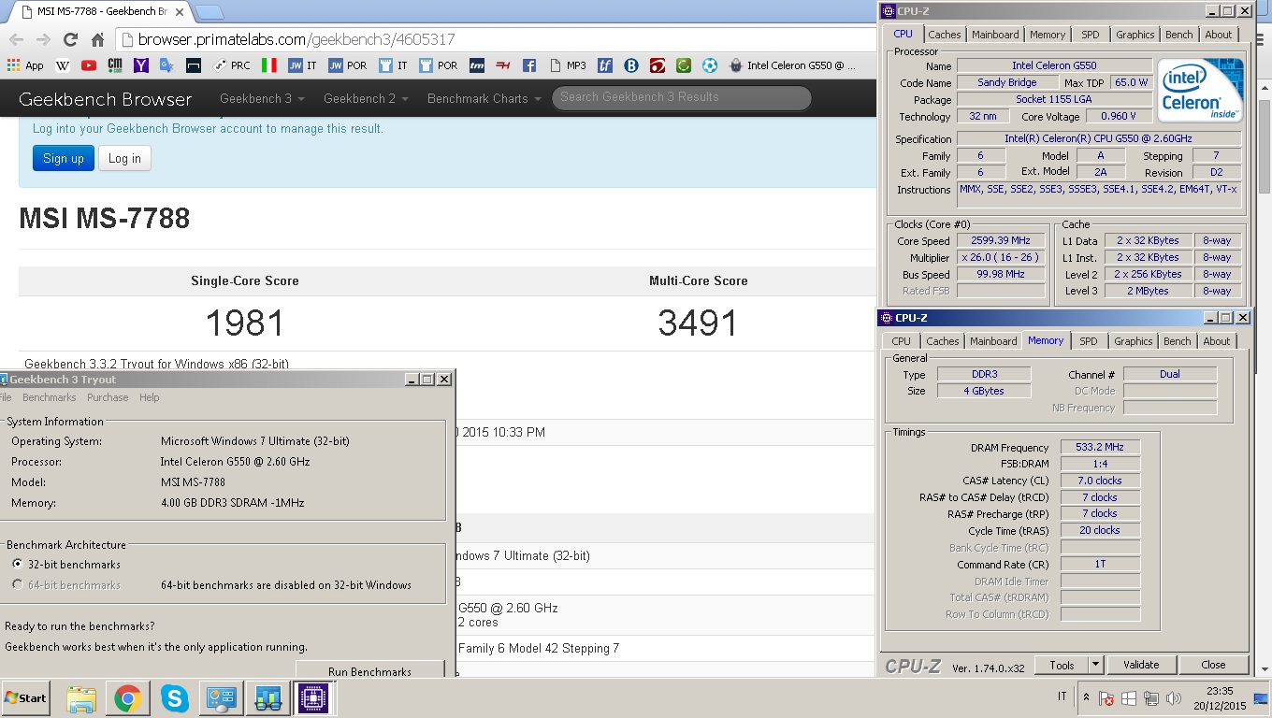Open the soccer ball bookmark icon

pos(710,65)
